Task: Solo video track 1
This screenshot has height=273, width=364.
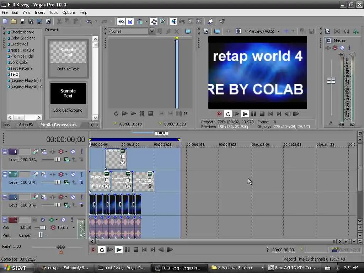Action: click(81, 151)
